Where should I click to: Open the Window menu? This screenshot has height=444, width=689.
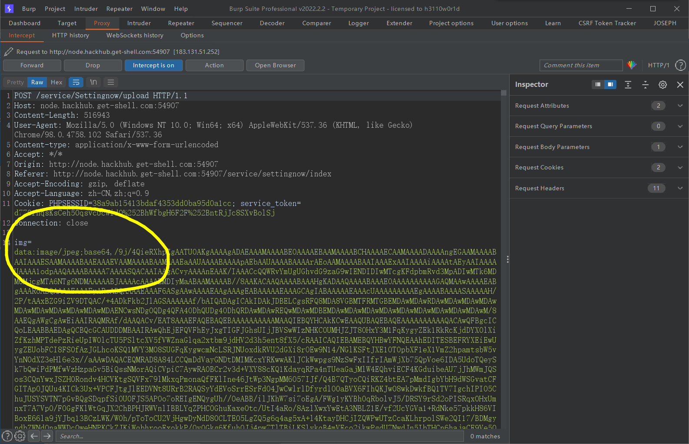pos(153,9)
